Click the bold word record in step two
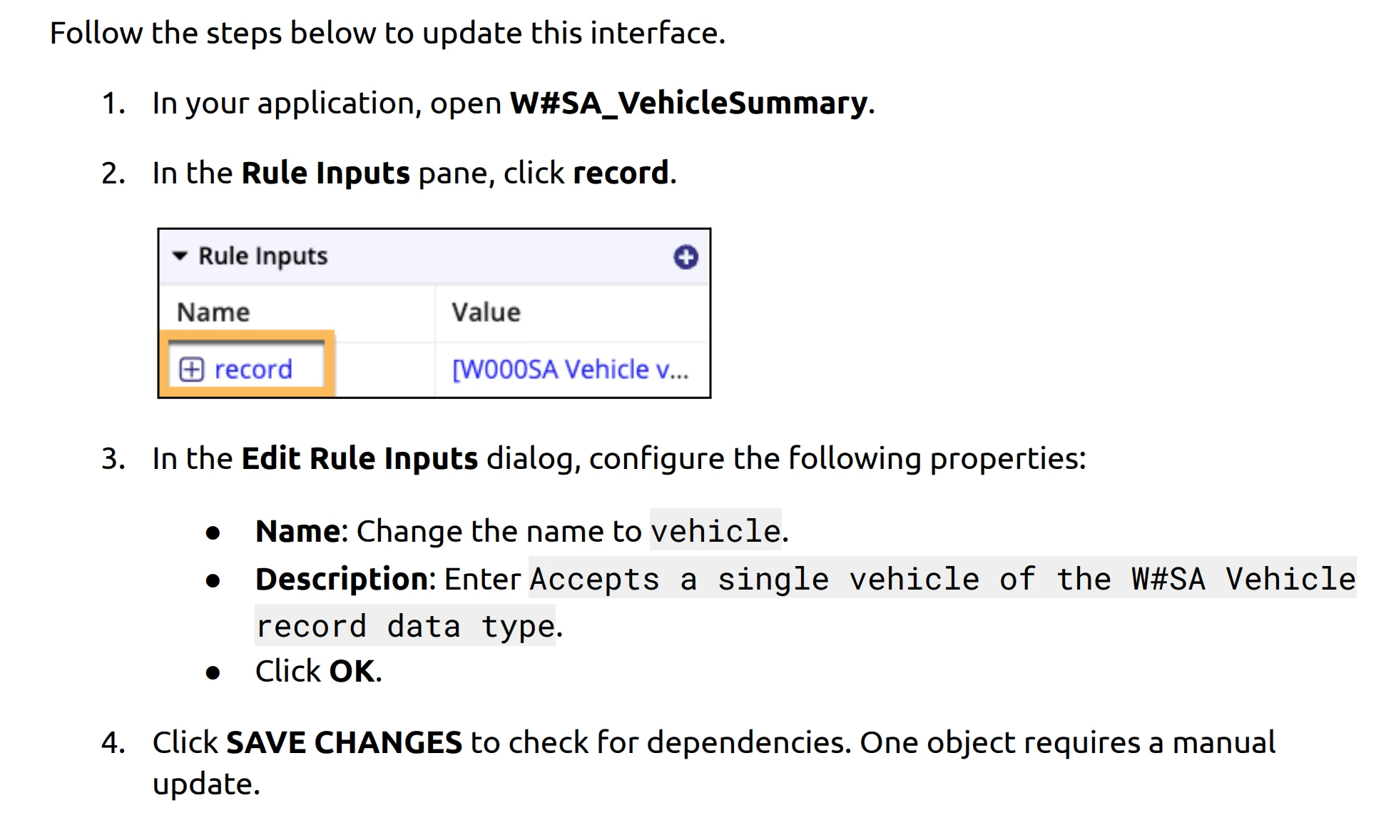This screenshot has height=818, width=1391. click(621, 173)
